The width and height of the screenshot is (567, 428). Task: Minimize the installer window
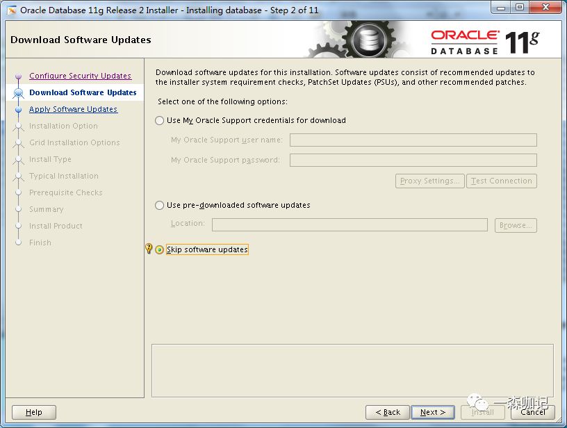click(501, 7)
